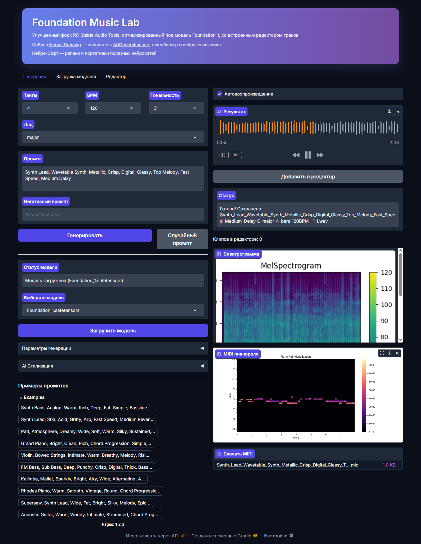Open the Nerual Dreming link
The width and height of the screenshot is (421, 544).
pyautogui.click(x=65, y=45)
